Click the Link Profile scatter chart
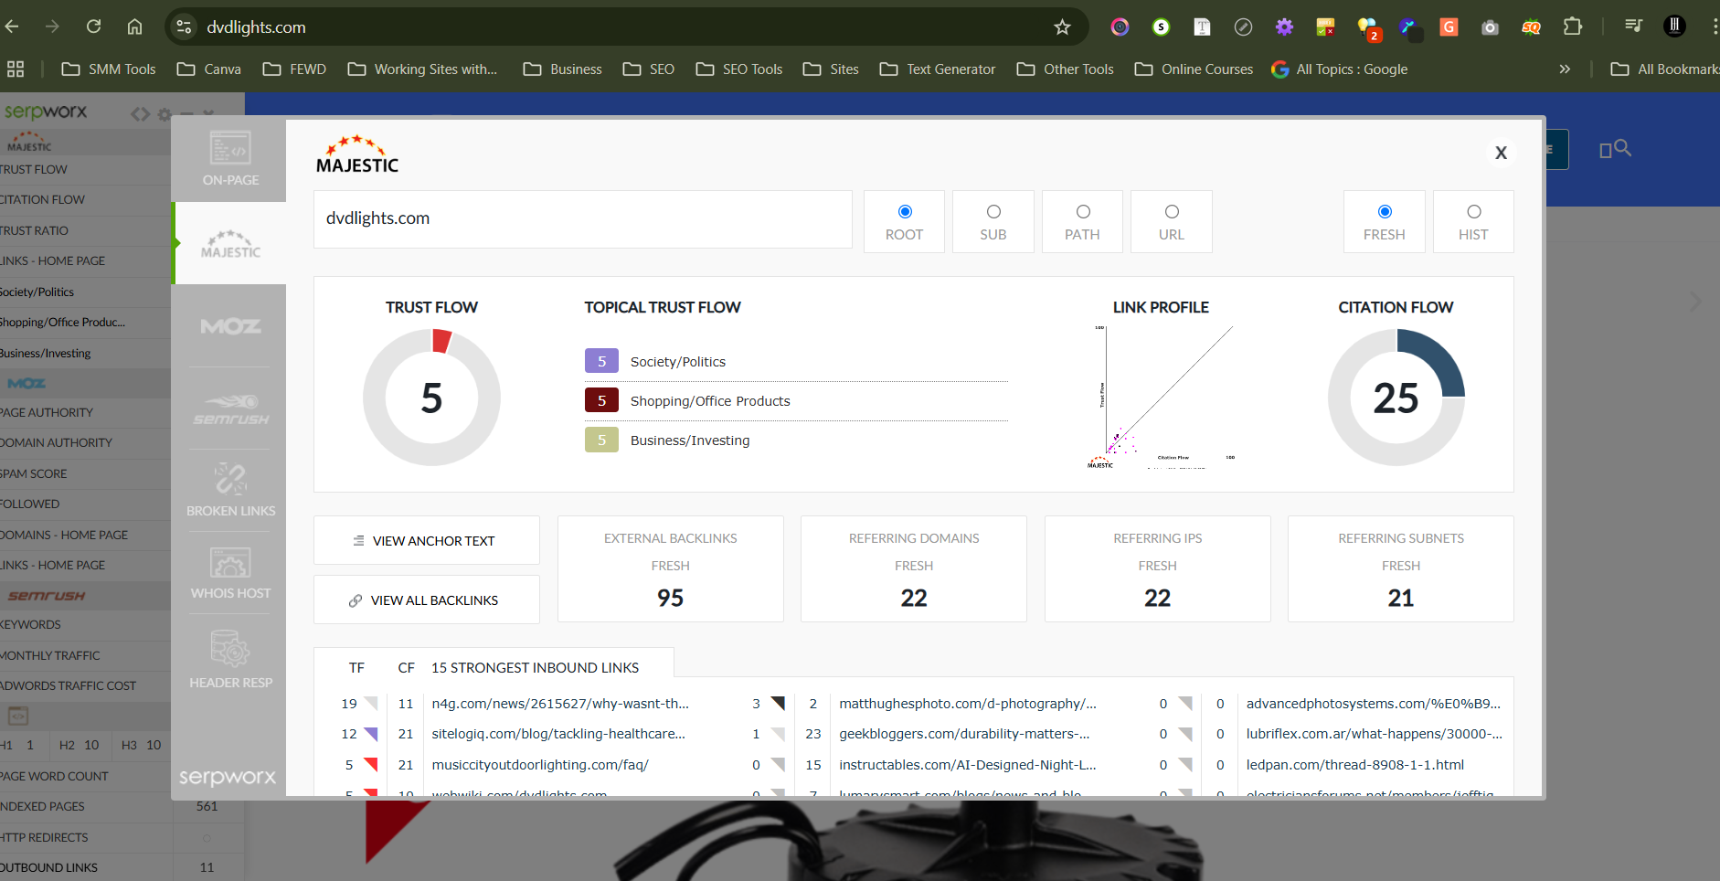 (x=1161, y=397)
